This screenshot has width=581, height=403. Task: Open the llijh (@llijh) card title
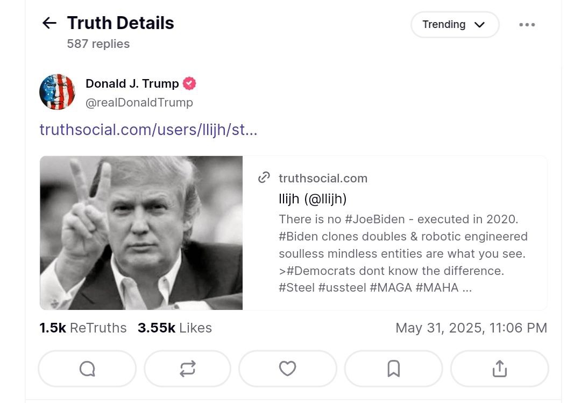(x=313, y=199)
